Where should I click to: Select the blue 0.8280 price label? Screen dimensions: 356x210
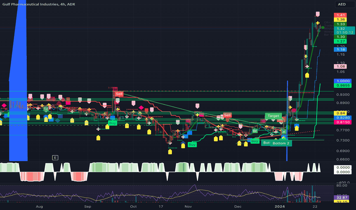[x=343, y=118]
